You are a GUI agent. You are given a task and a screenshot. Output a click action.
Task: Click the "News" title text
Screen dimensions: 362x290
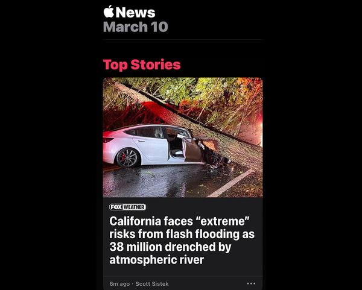[x=135, y=12]
